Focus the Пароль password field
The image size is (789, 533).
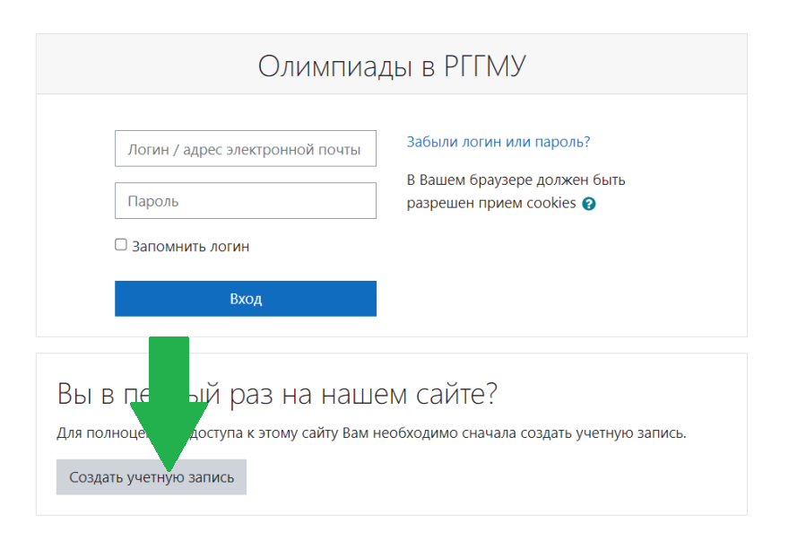[246, 200]
